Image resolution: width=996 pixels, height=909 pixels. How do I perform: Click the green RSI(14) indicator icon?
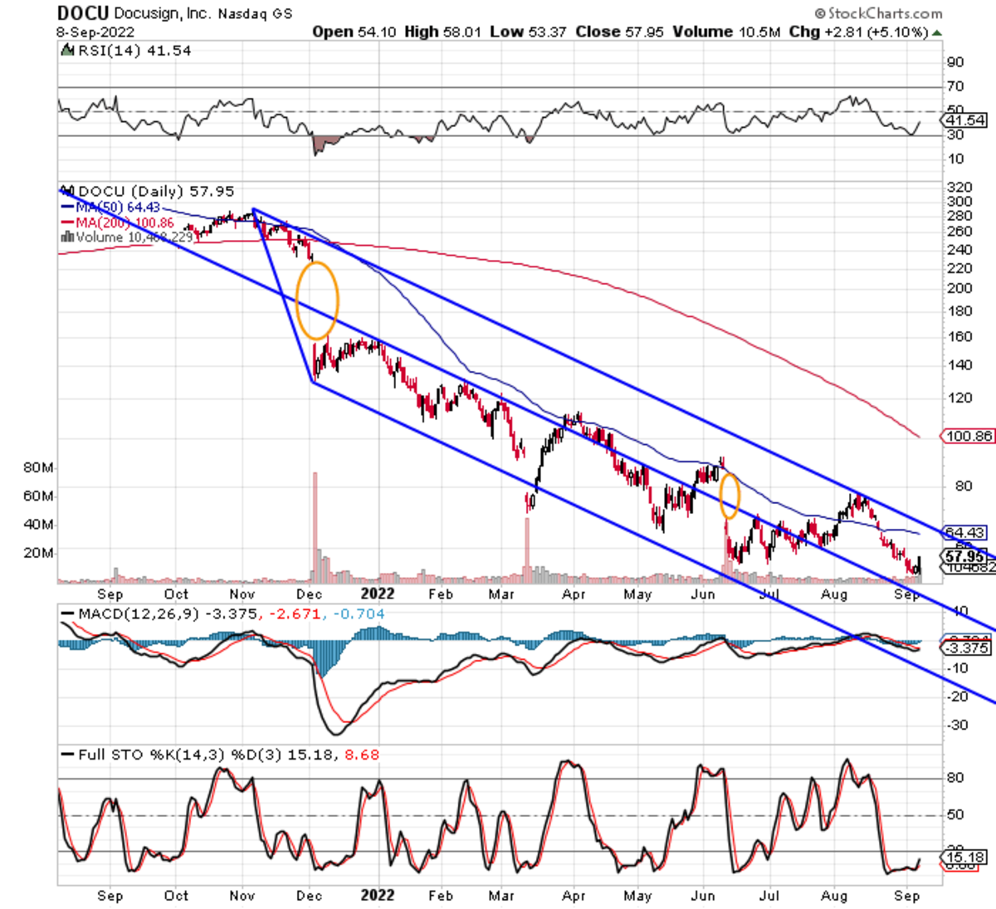tap(68, 51)
